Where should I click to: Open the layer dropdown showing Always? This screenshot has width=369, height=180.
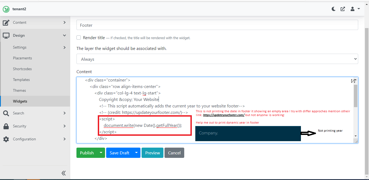click(x=217, y=59)
